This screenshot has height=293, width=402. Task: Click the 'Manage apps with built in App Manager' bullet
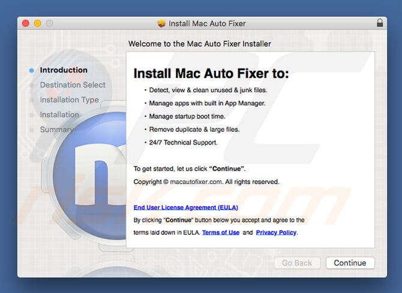pyautogui.click(x=207, y=103)
